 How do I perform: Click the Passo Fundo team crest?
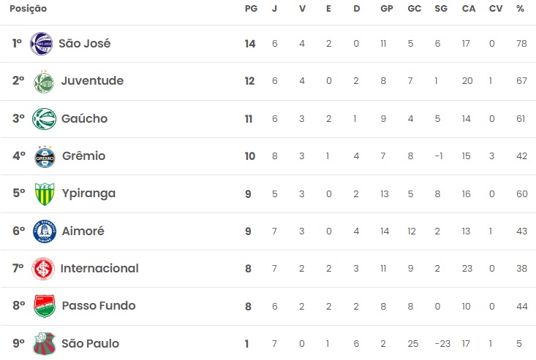(44, 306)
